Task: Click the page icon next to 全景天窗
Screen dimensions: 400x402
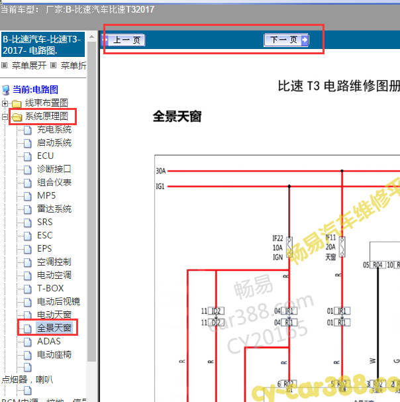Action: coord(28,328)
